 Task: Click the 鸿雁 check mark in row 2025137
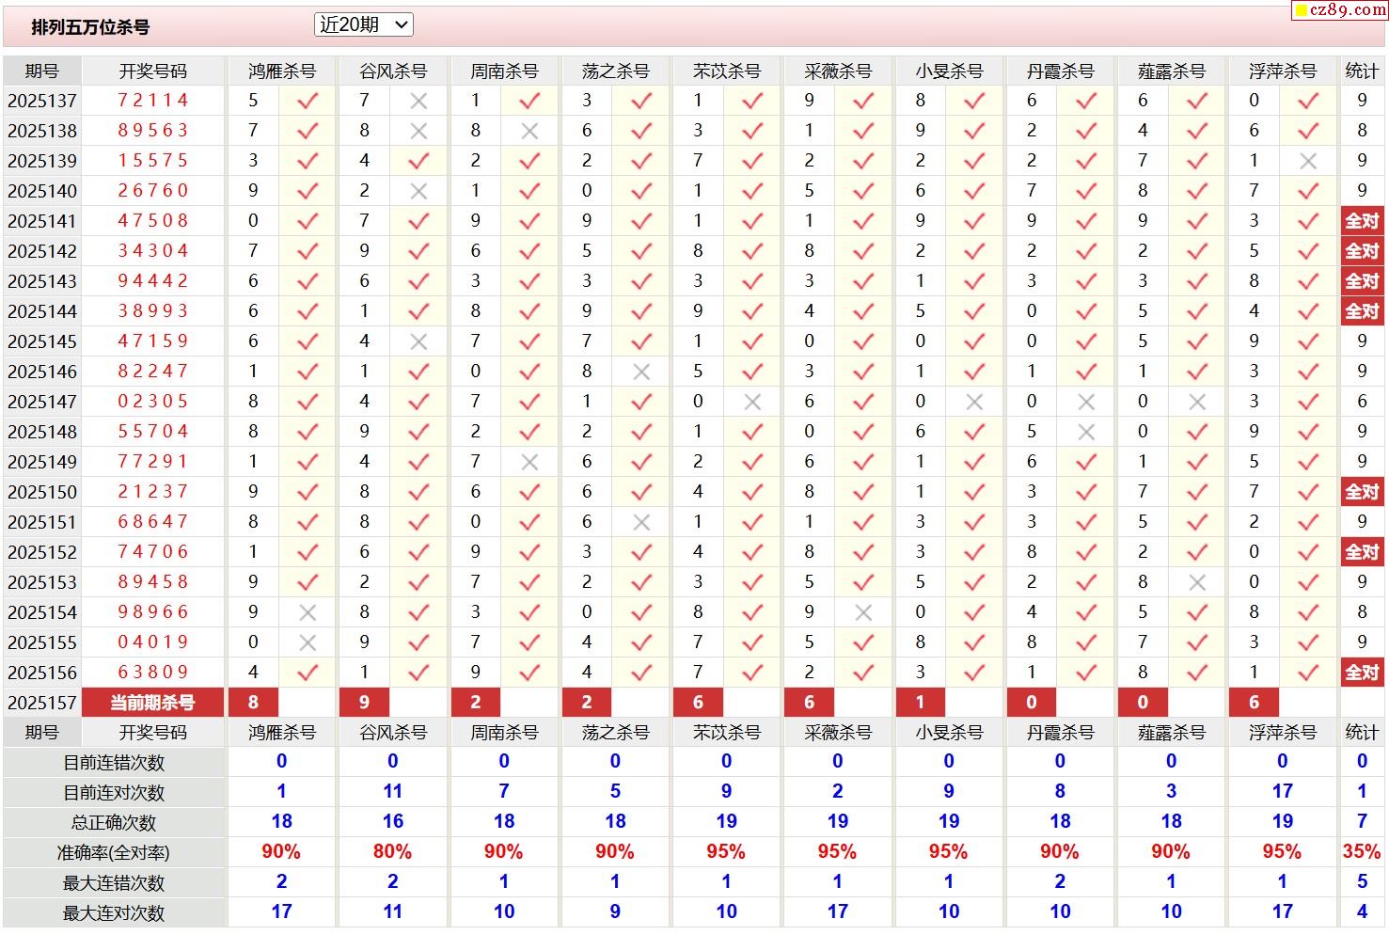[308, 102]
